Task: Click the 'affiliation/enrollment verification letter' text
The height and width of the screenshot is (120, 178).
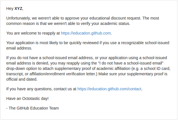Action: tap(63, 74)
